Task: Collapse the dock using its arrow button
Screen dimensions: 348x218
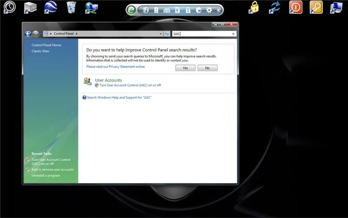Action: (x=219, y=10)
